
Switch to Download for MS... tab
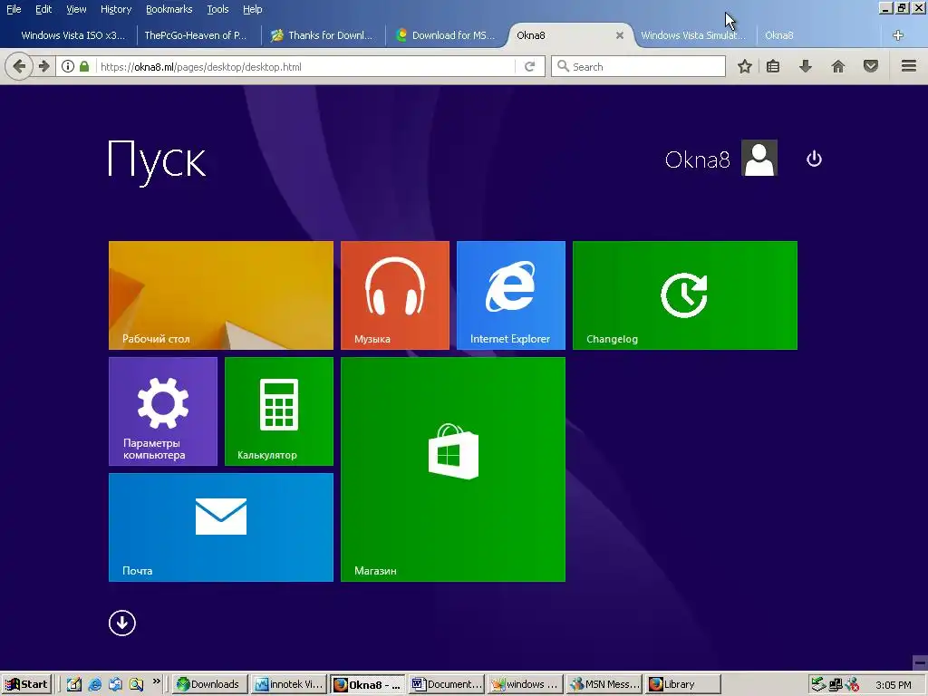click(x=447, y=35)
